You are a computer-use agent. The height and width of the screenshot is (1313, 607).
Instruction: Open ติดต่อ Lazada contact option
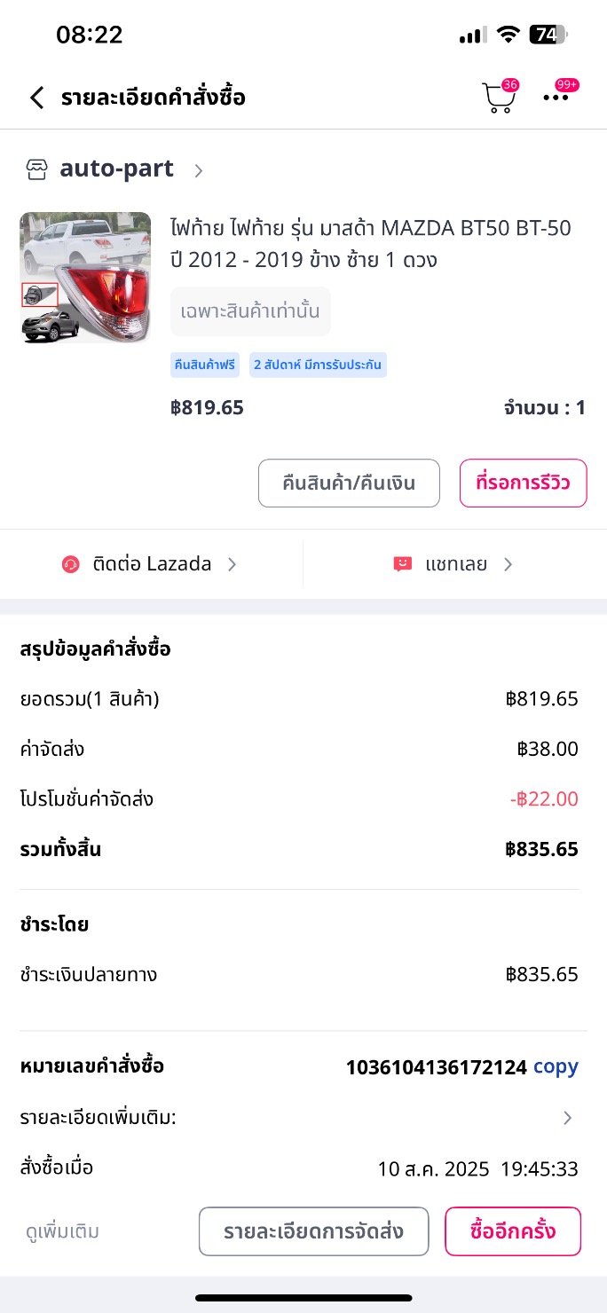152,564
